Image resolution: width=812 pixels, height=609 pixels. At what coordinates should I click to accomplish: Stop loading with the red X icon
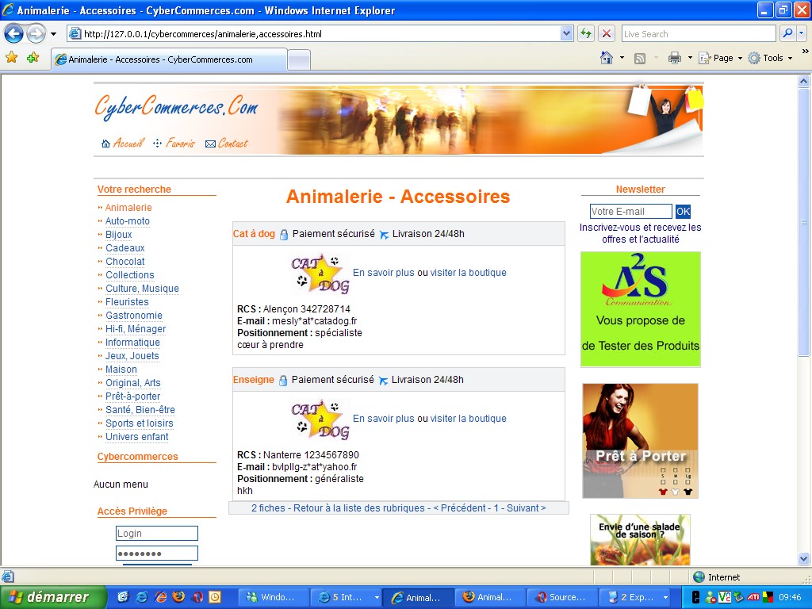pyautogui.click(x=607, y=33)
